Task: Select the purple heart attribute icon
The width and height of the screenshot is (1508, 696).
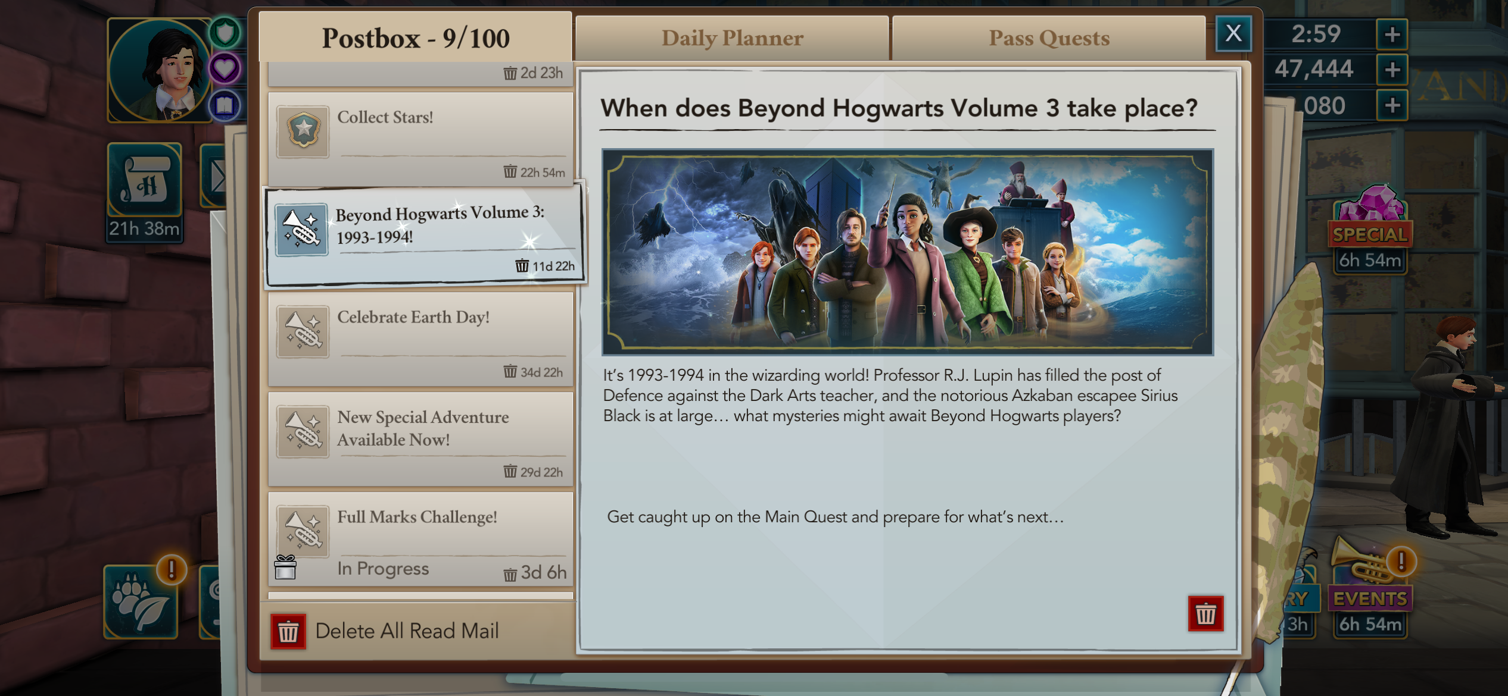Action: click(225, 68)
